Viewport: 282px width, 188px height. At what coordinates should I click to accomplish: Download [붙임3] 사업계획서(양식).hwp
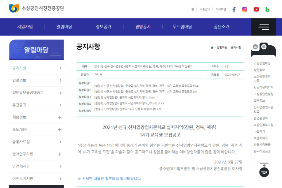click(x=125, y=98)
